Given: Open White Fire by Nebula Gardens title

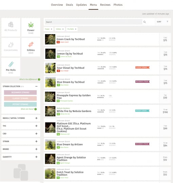Looking at the screenshot, I should coord(74,111).
